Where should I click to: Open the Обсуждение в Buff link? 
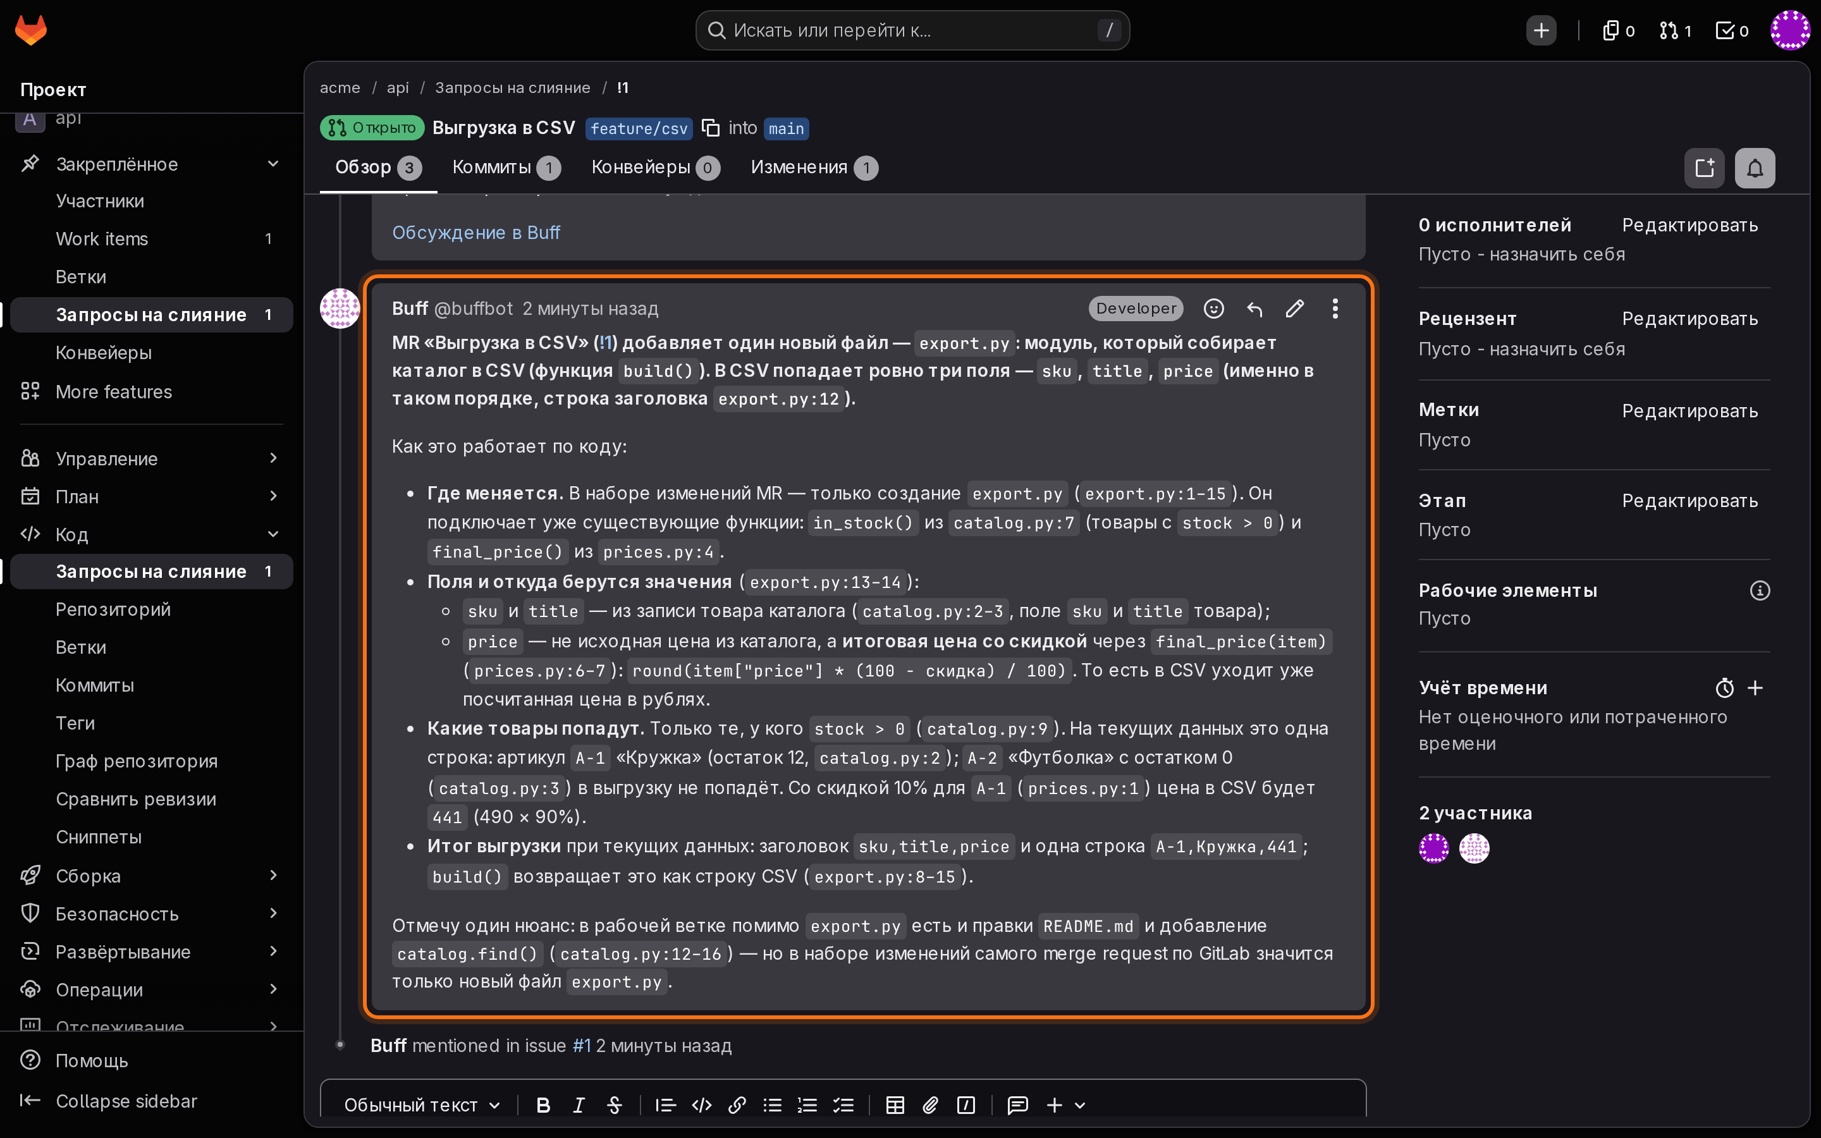[x=475, y=233]
